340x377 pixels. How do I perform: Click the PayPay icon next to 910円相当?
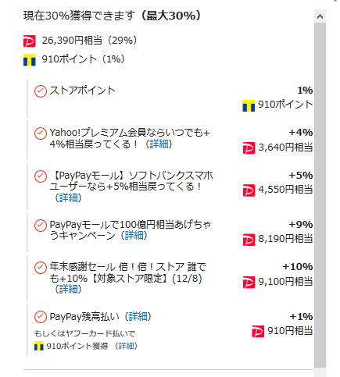click(x=258, y=332)
